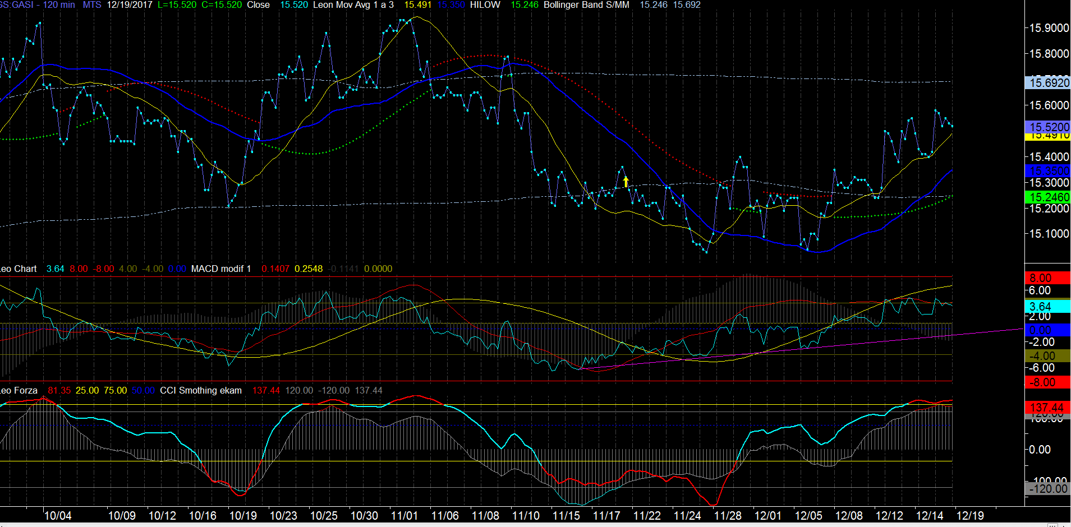Open the Leon Mov Avg 1 a 3 indicator label
1071x527 pixels.
point(353,5)
